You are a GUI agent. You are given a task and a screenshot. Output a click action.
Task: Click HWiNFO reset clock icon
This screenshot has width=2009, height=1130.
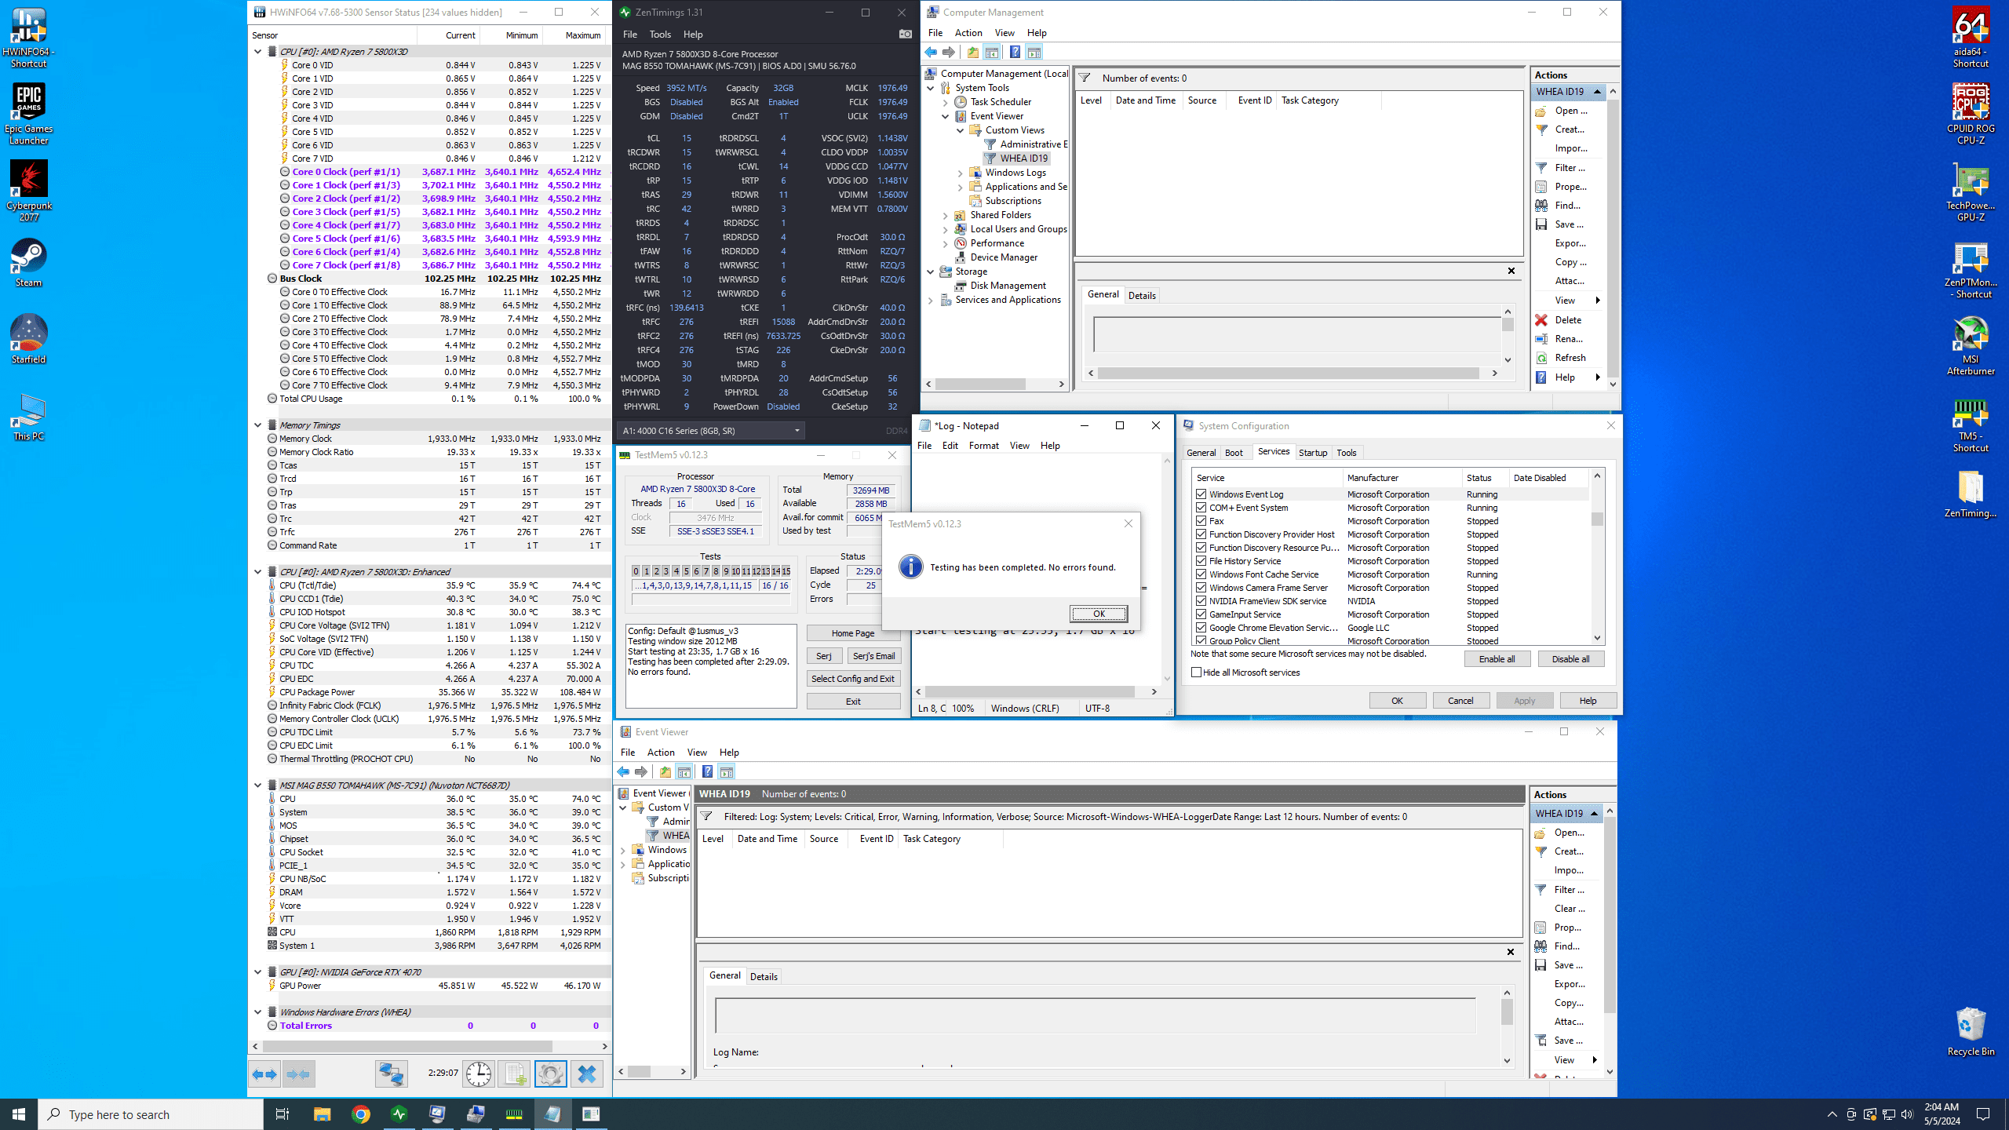[x=478, y=1073]
